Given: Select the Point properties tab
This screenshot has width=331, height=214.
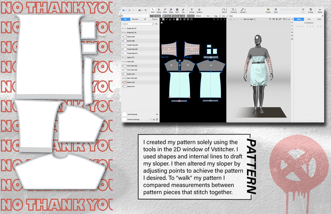Looking at the screenshot, I should (319, 19).
